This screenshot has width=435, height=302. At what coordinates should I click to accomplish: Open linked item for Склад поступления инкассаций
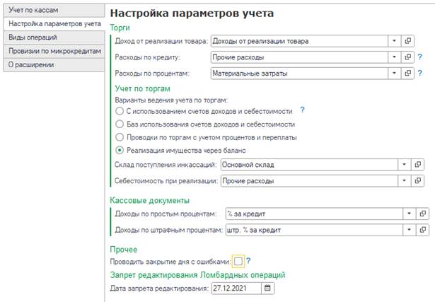coord(417,165)
